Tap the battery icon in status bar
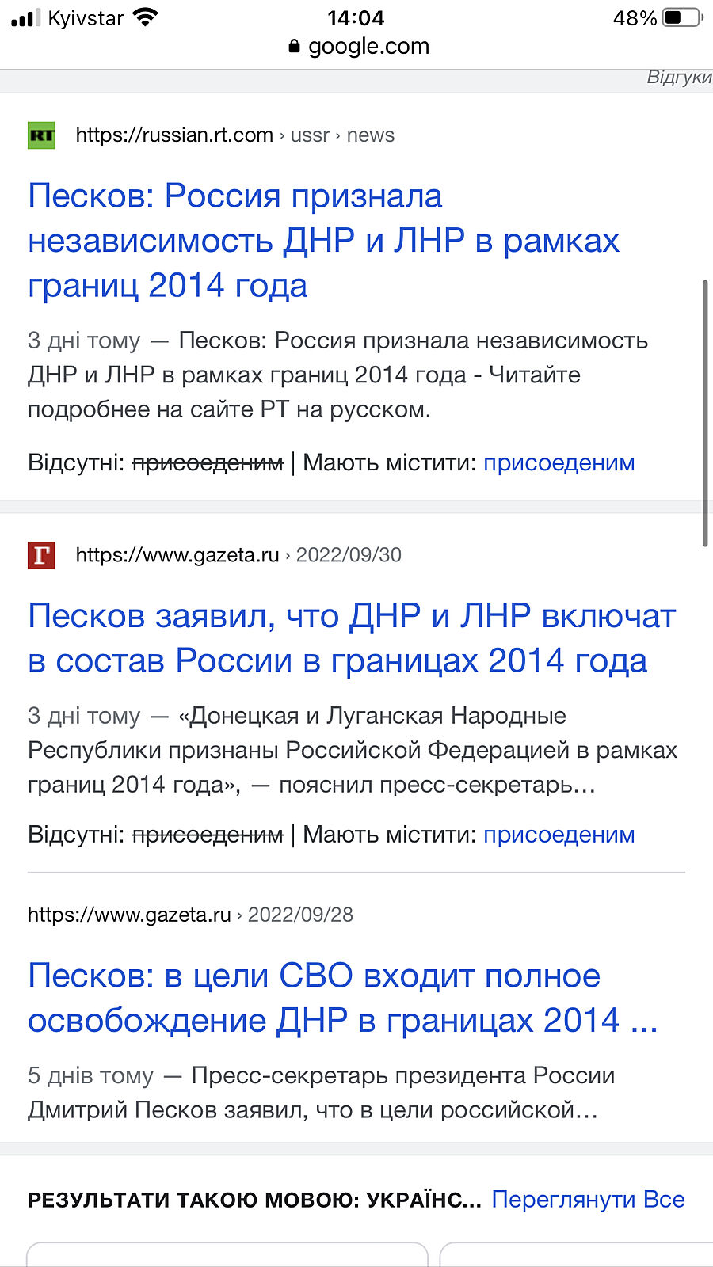This screenshot has height=1267, width=713. click(x=681, y=17)
